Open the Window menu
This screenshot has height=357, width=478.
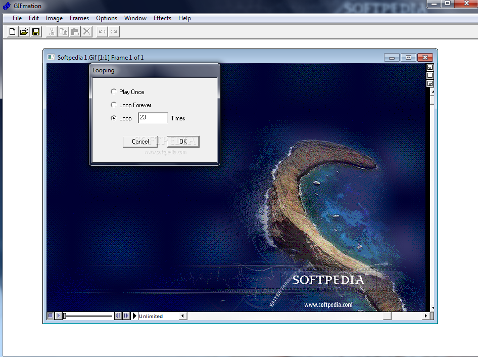click(x=135, y=18)
